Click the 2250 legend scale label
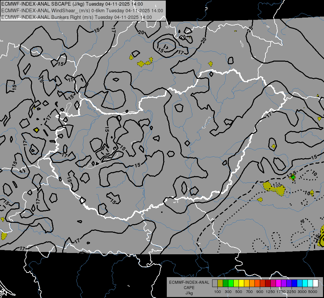 (x=291, y=292)
